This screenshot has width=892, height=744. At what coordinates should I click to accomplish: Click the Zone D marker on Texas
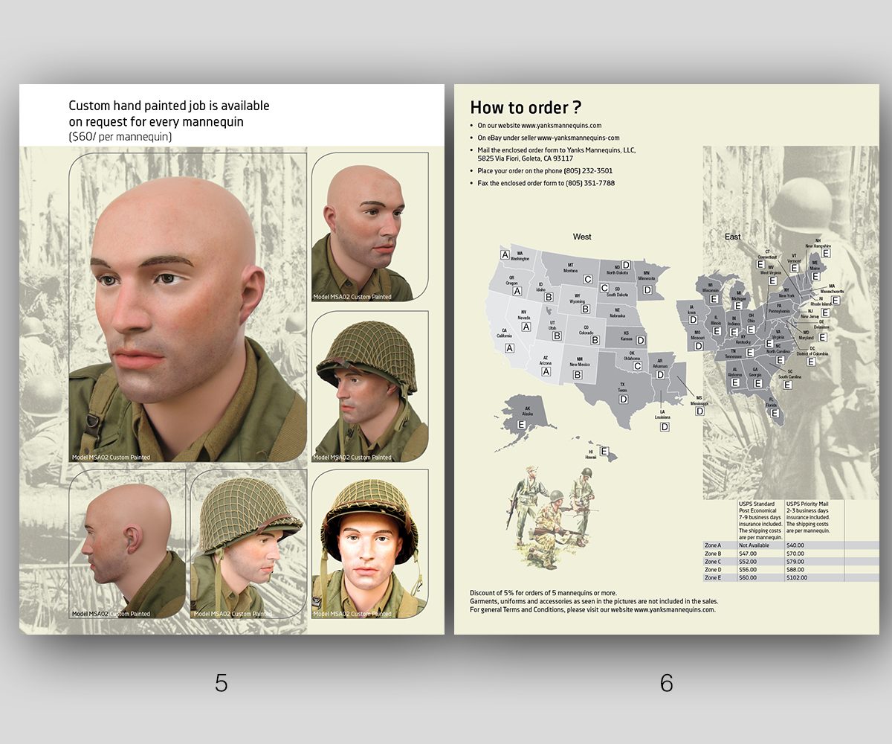click(x=624, y=398)
